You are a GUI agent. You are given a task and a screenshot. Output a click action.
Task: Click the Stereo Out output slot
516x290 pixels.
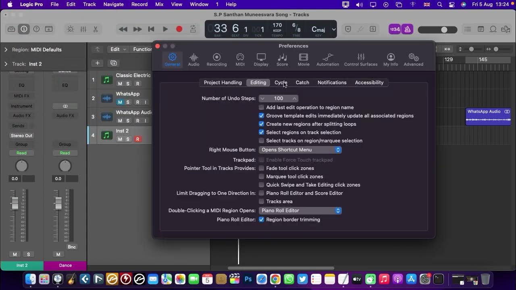click(22, 136)
